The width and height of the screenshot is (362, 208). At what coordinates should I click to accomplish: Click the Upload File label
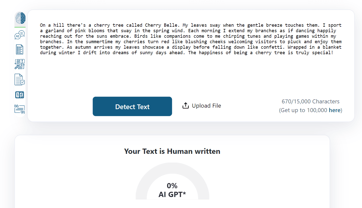tap(206, 106)
